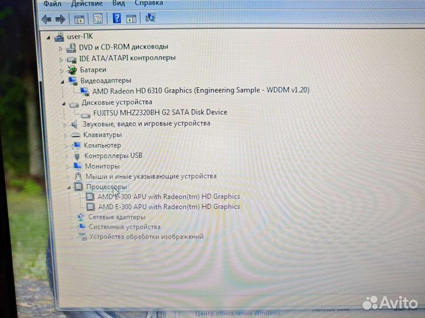Click the AMD Radeon HD 6310 device icon
The width and height of the screenshot is (425, 318).
click(85, 91)
